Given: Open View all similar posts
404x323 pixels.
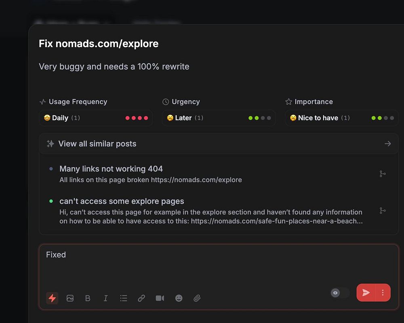Looking at the screenshot, I should tap(219, 144).
